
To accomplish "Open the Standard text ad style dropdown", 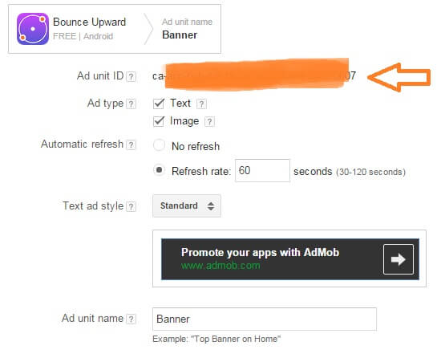I will [187, 205].
